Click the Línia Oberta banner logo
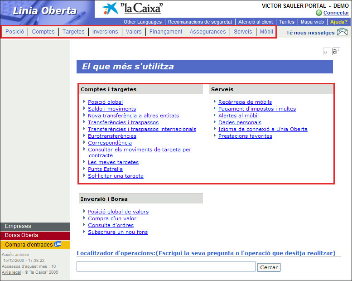Viewport: 352px width, 281px height. click(44, 11)
